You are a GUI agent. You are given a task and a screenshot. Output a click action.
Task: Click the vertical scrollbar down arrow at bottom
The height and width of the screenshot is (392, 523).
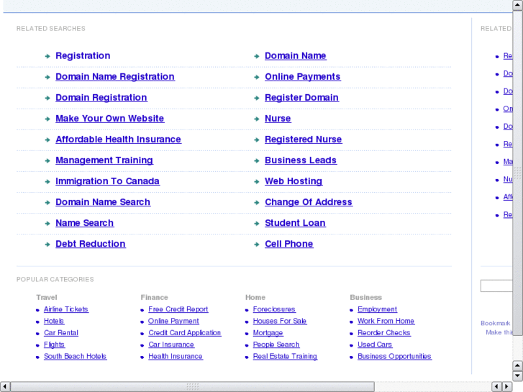518,376
